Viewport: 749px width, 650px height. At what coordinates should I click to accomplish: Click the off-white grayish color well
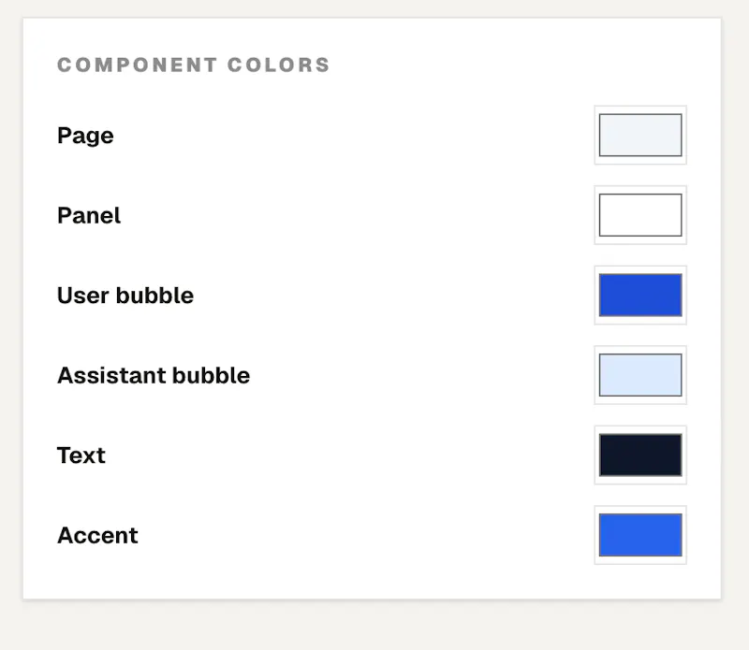point(640,135)
